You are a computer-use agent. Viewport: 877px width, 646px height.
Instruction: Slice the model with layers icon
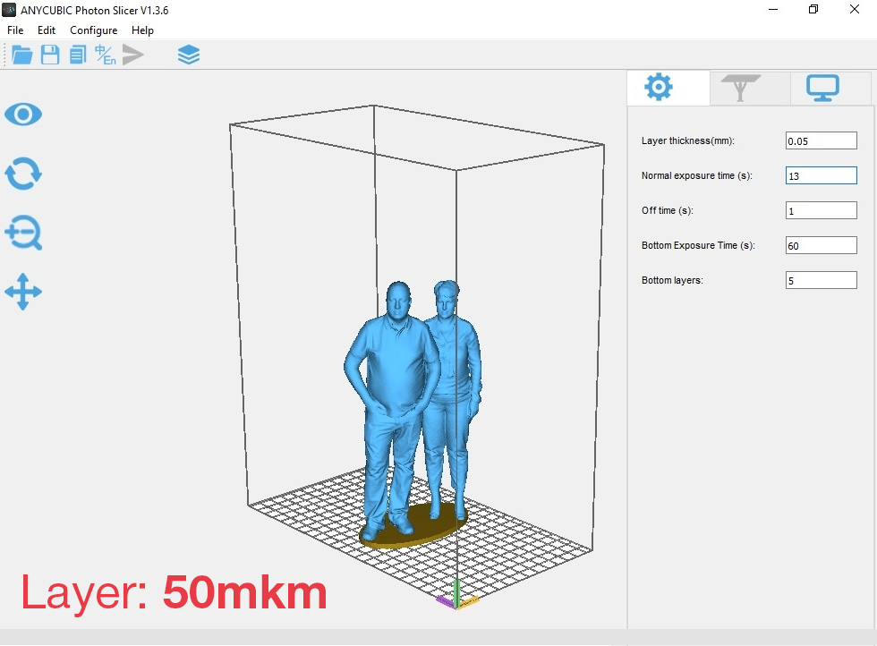189,55
